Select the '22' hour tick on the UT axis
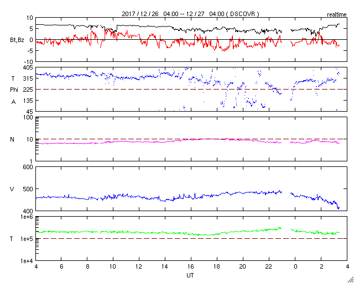 (269, 266)
